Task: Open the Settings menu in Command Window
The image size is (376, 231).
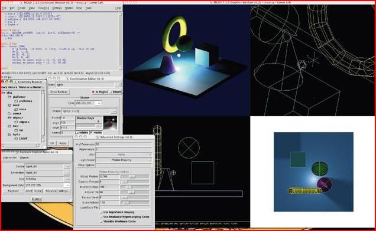Action: (x=57, y=8)
